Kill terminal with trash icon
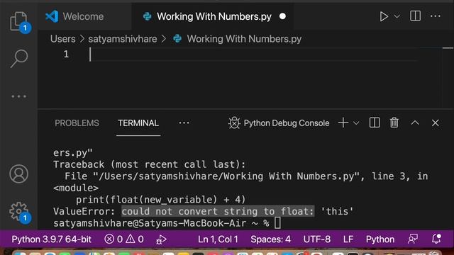The width and height of the screenshot is (454, 255). [x=394, y=123]
